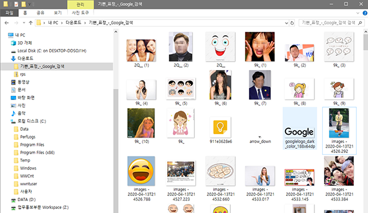This screenshot has width=368, height=213.
Task: Open 음악 in navigation pane
Action: coord(22,114)
